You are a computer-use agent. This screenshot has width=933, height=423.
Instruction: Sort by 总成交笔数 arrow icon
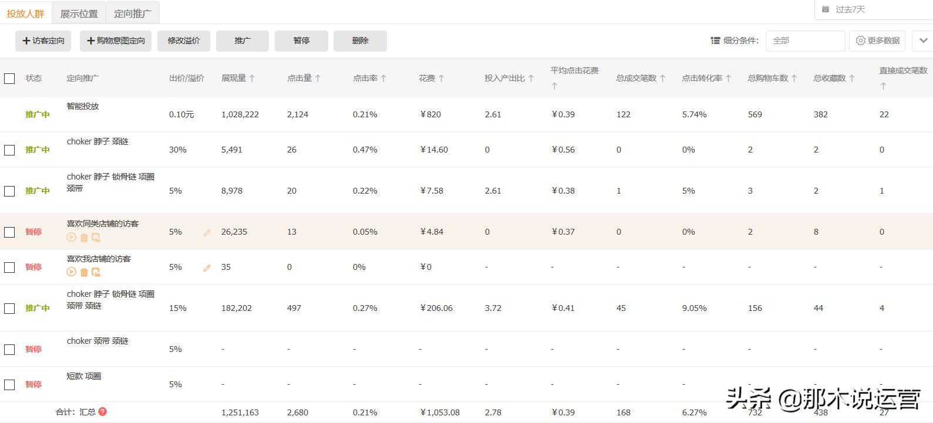[662, 78]
